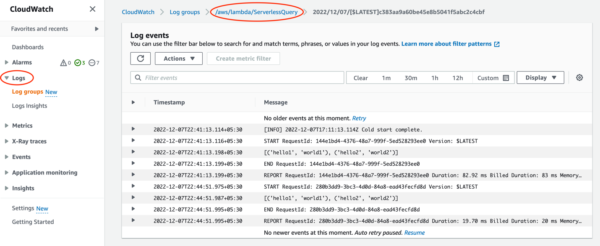The width and height of the screenshot is (600, 246).
Task: Clear the time range filter
Action: [360, 78]
